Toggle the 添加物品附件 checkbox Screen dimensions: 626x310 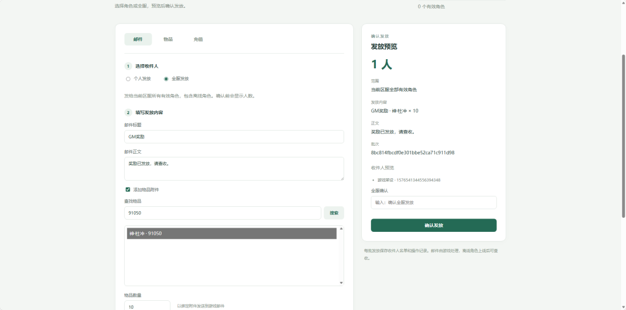click(128, 190)
